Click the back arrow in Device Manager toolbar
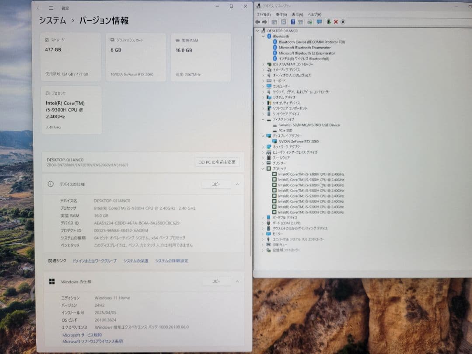This screenshot has width=472, height=354. (257, 22)
